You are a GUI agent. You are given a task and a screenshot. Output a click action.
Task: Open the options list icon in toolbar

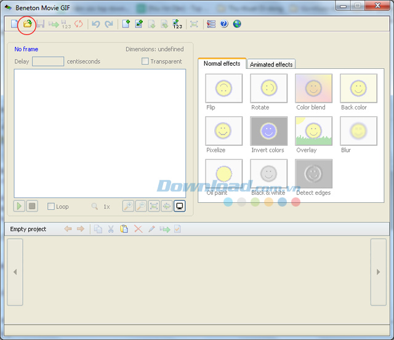(x=211, y=25)
